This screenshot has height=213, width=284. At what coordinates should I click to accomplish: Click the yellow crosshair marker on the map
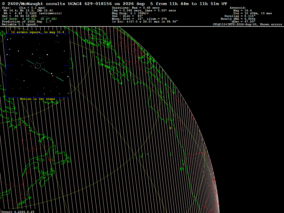171,128
